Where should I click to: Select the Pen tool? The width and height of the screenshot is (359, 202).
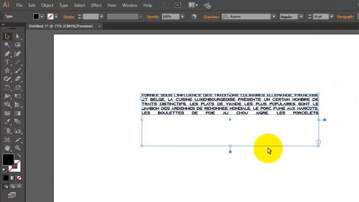coord(7,54)
